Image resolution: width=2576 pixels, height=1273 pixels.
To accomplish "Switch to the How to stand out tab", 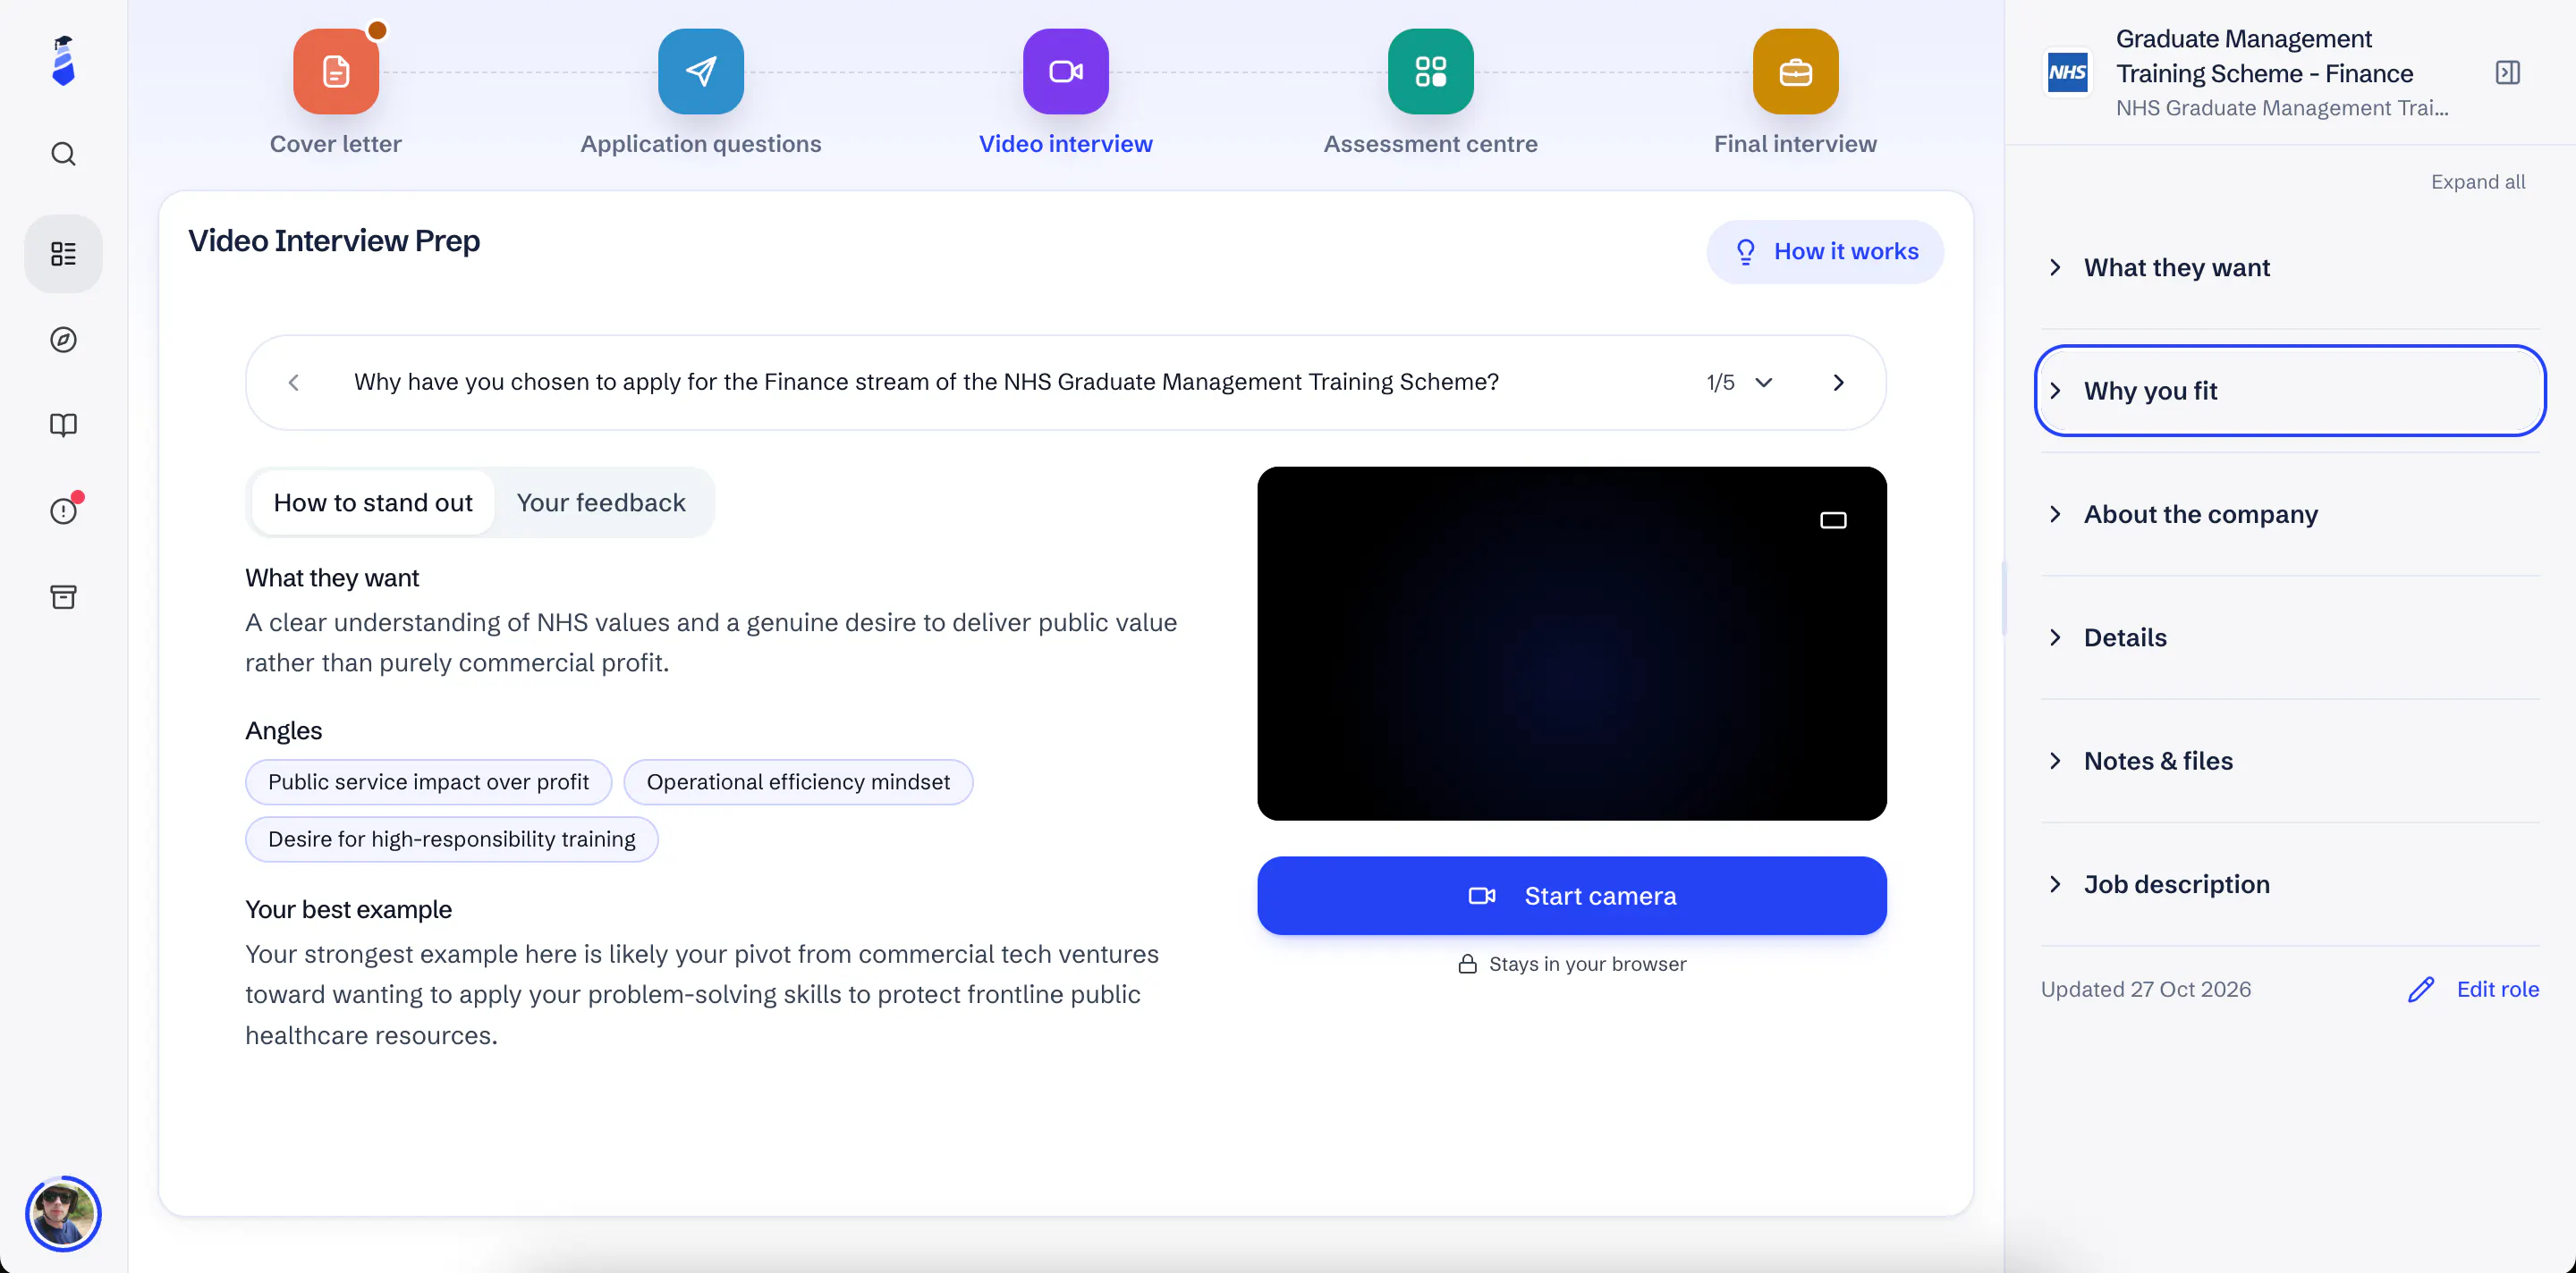I will point(373,502).
